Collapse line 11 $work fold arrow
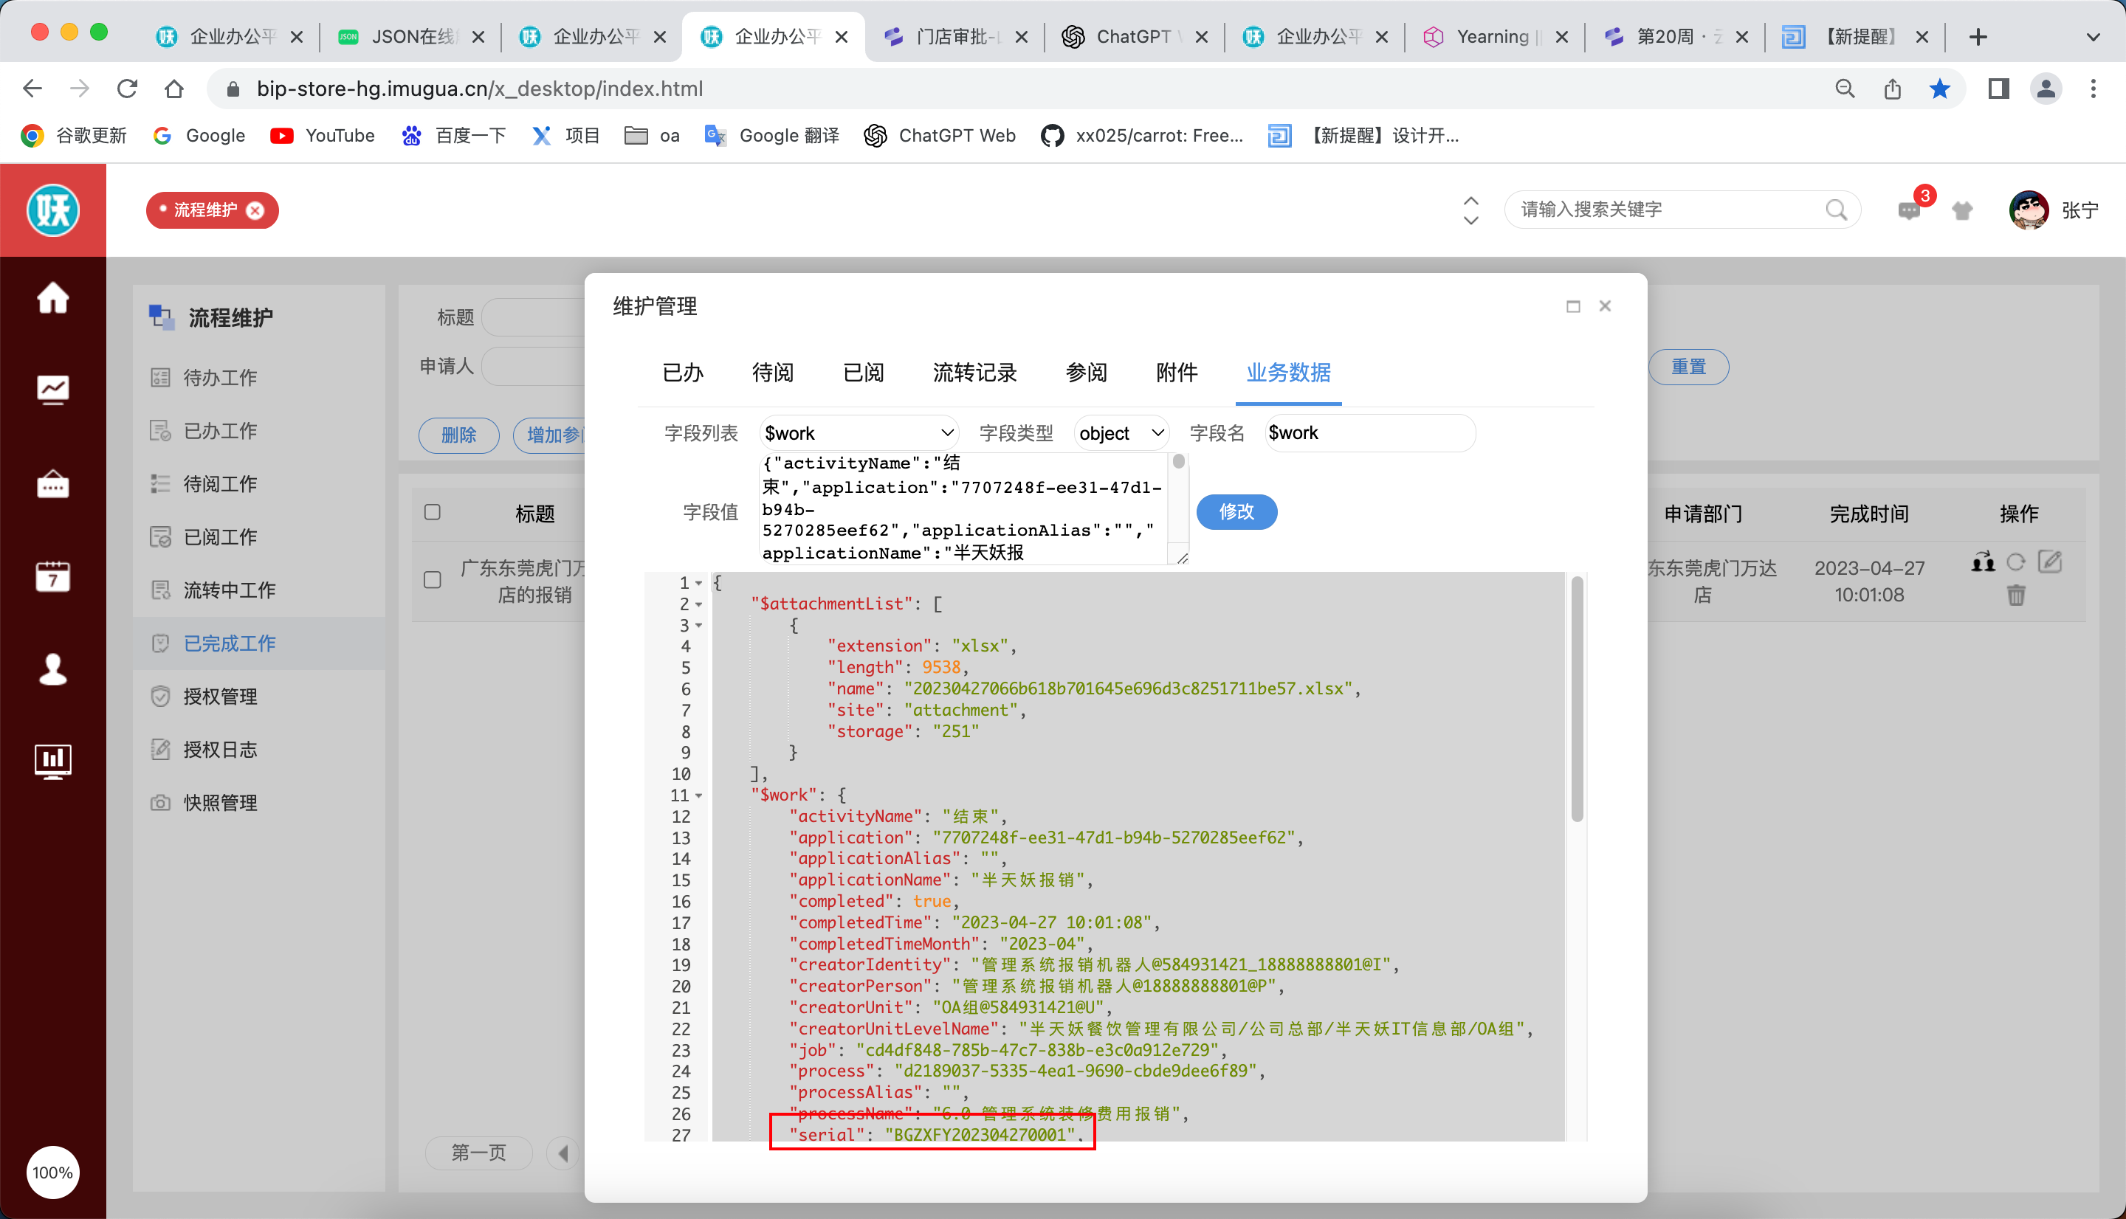Screen dimensions: 2126x1219 pyautogui.click(x=698, y=795)
